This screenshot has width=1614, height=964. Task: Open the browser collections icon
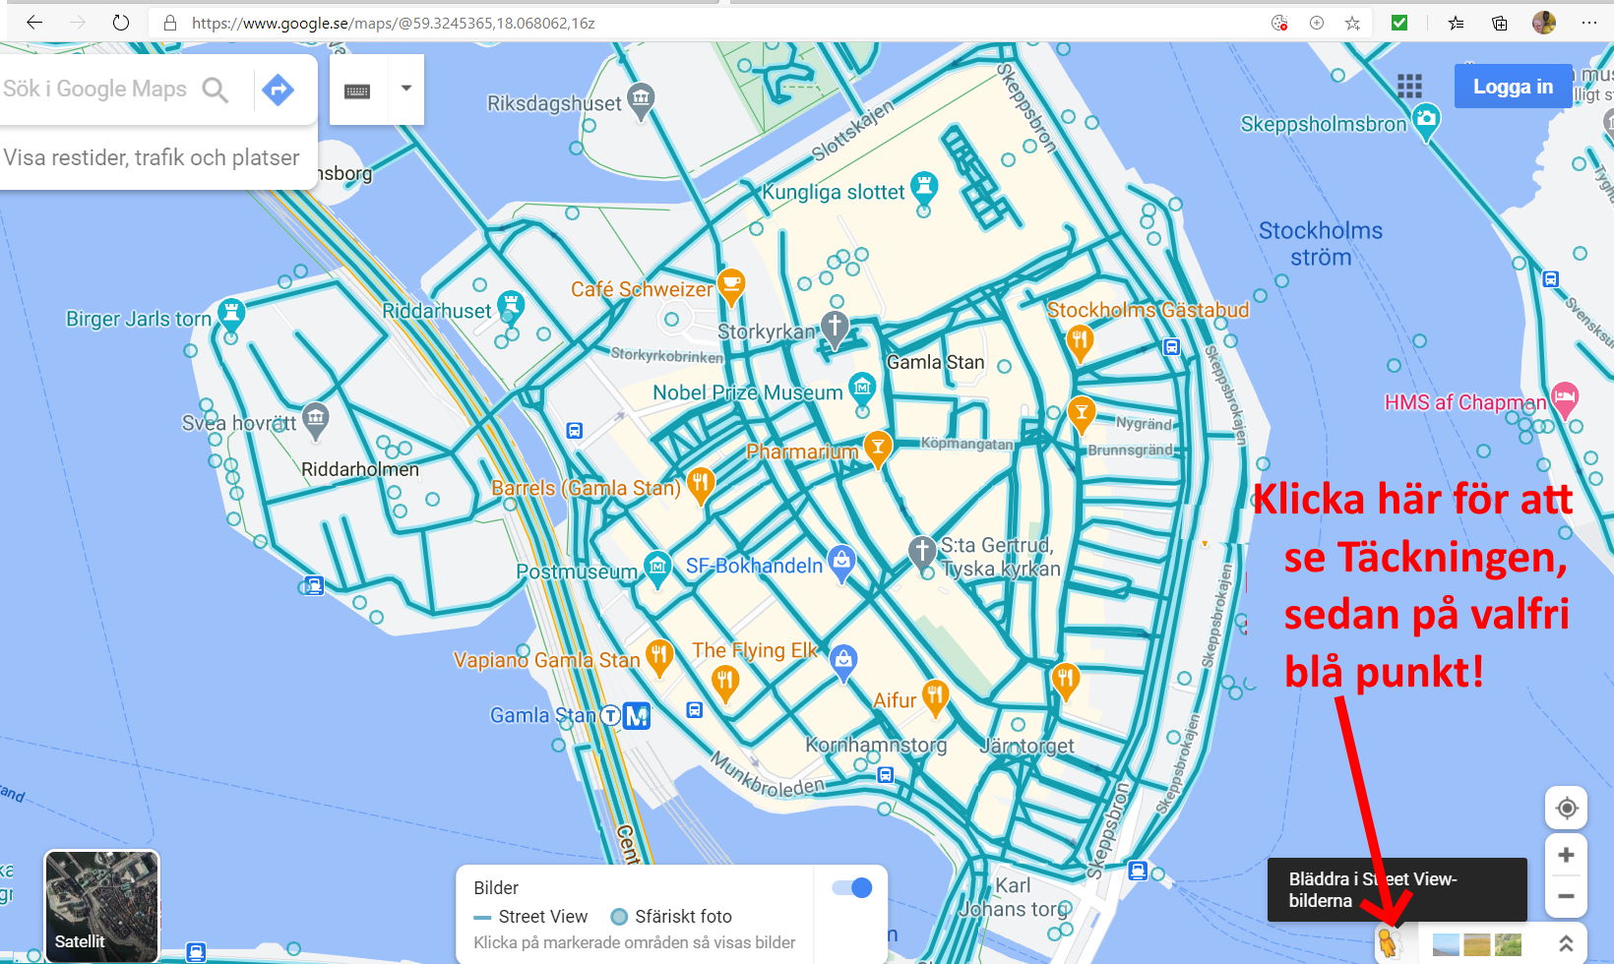[x=1499, y=23]
